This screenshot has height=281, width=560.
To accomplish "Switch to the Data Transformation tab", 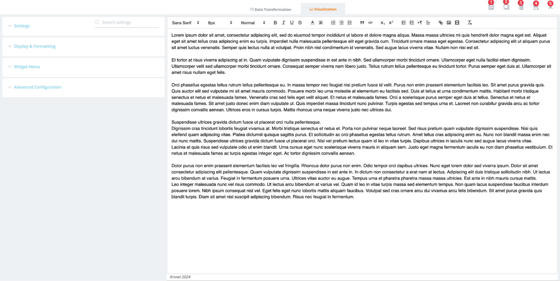I will pyautogui.click(x=270, y=9).
